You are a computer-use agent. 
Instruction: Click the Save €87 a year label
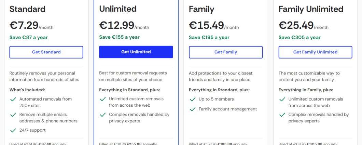coord(29,37)
